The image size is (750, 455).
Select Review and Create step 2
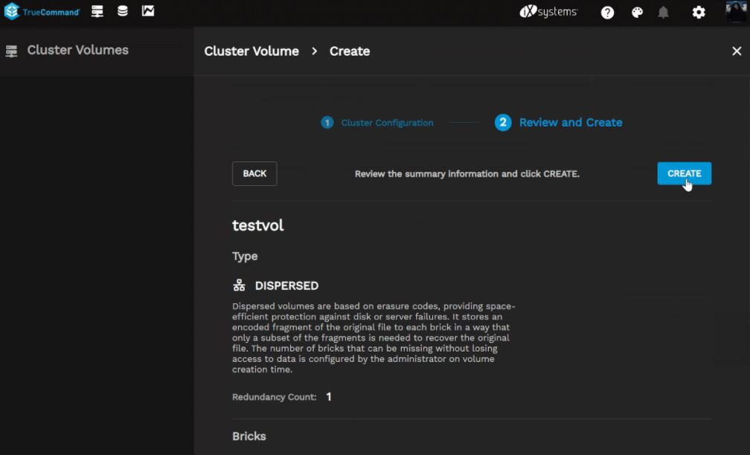tap(560, 123)
